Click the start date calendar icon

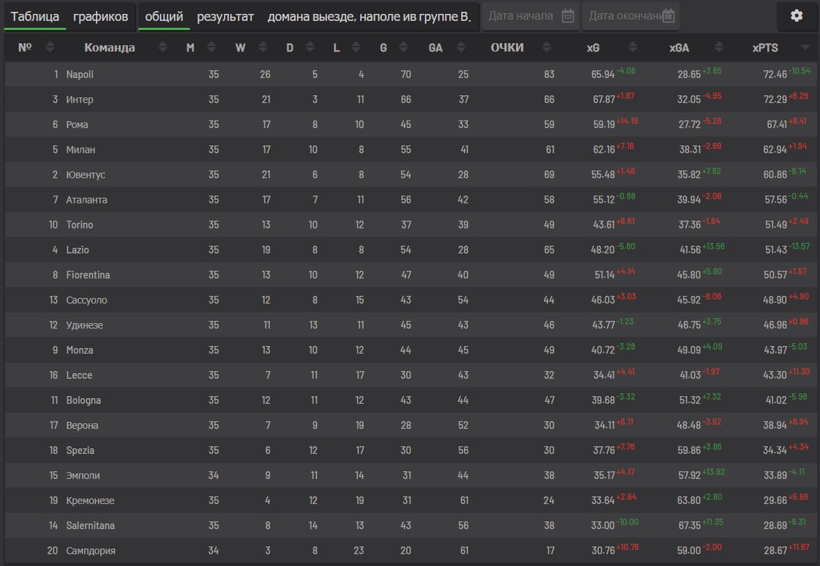(568, 16)
